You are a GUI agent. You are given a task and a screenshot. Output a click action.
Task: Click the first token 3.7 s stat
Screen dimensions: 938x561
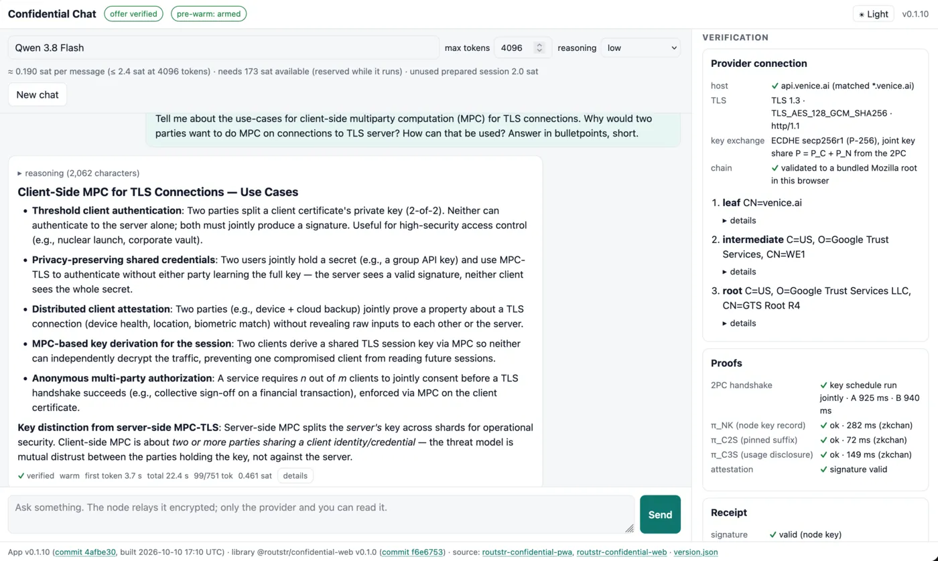point(113,476)
